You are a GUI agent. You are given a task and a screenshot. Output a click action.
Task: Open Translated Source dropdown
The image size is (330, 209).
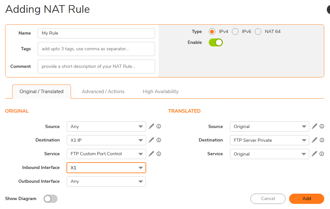coord(269,126)
